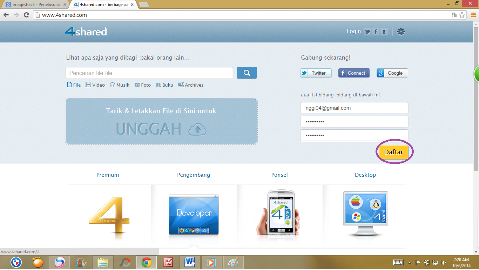Click the browser forward arrow
This screenshot has width=479, height=270.
point(16,15)
